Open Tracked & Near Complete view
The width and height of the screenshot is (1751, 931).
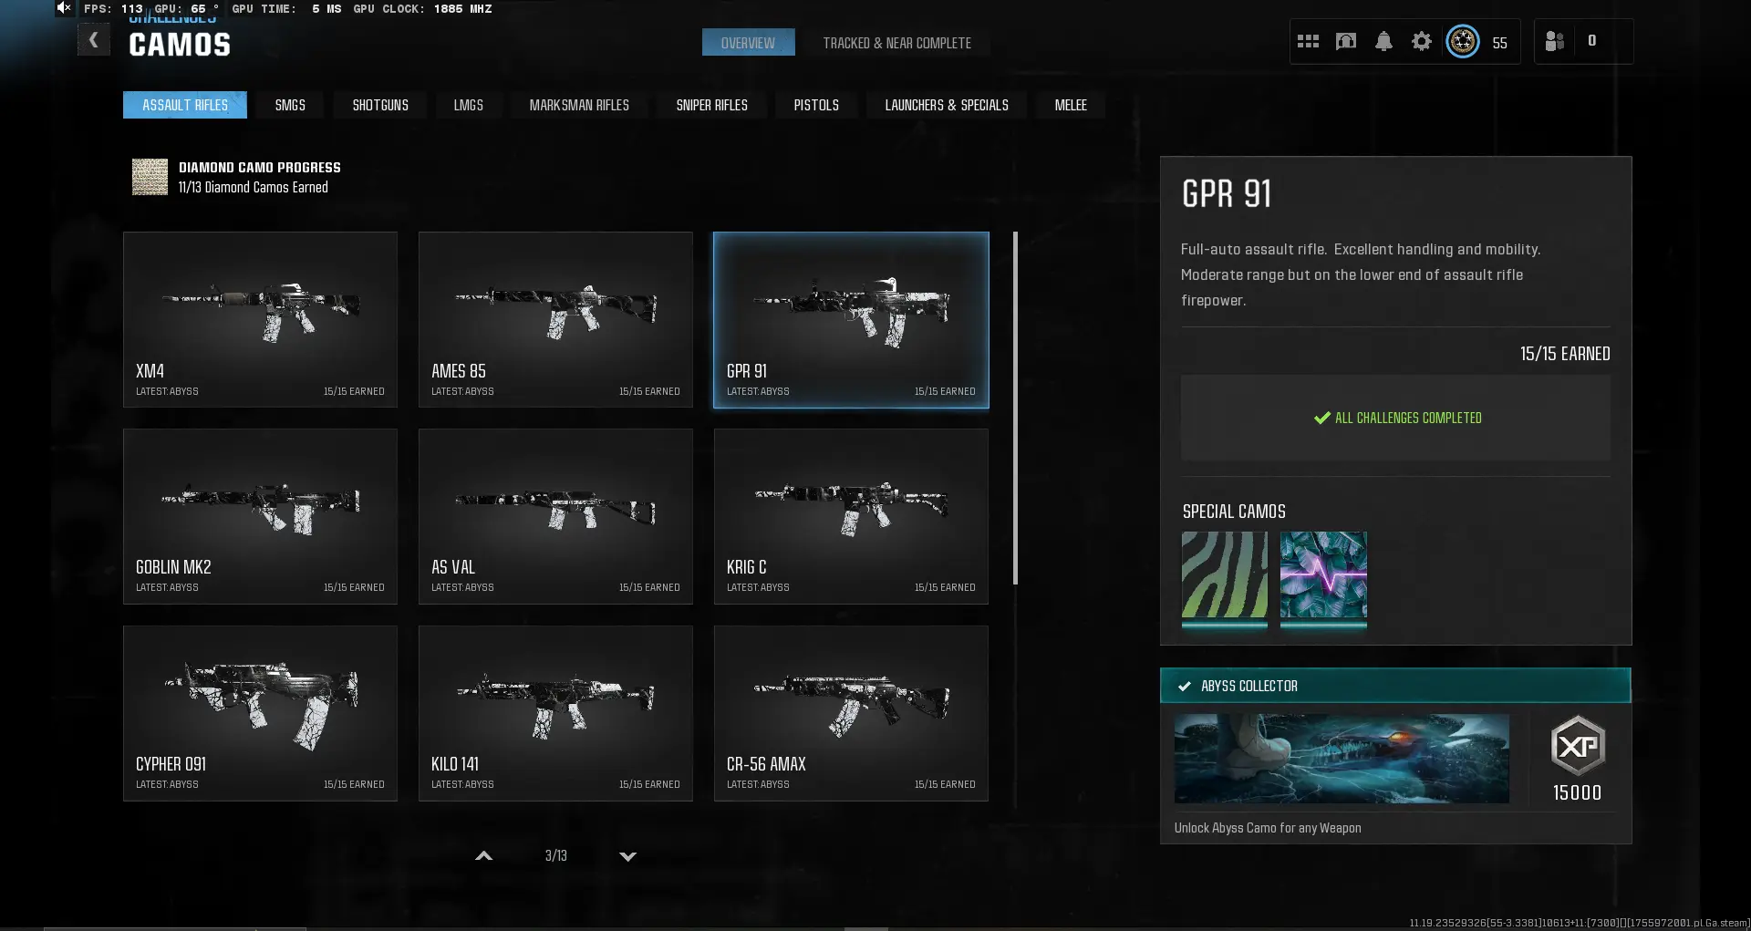[896, 43]
